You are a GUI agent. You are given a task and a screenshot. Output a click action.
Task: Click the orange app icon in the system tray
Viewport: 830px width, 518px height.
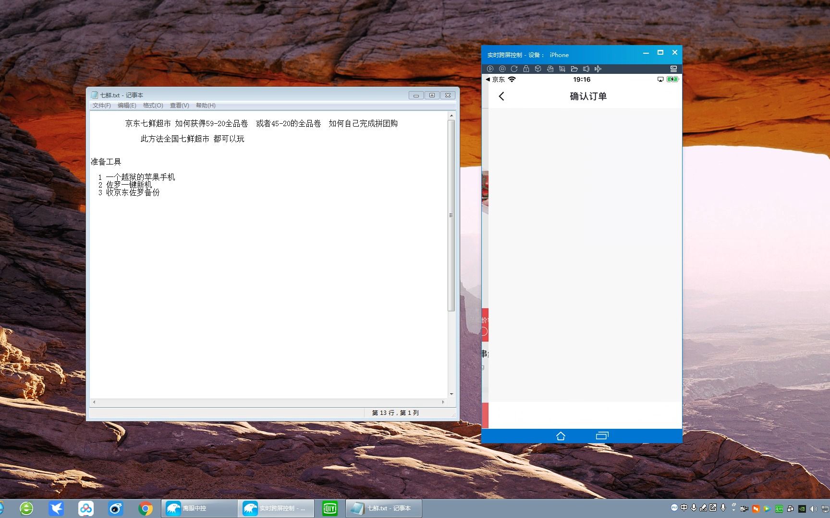[756, 508]
